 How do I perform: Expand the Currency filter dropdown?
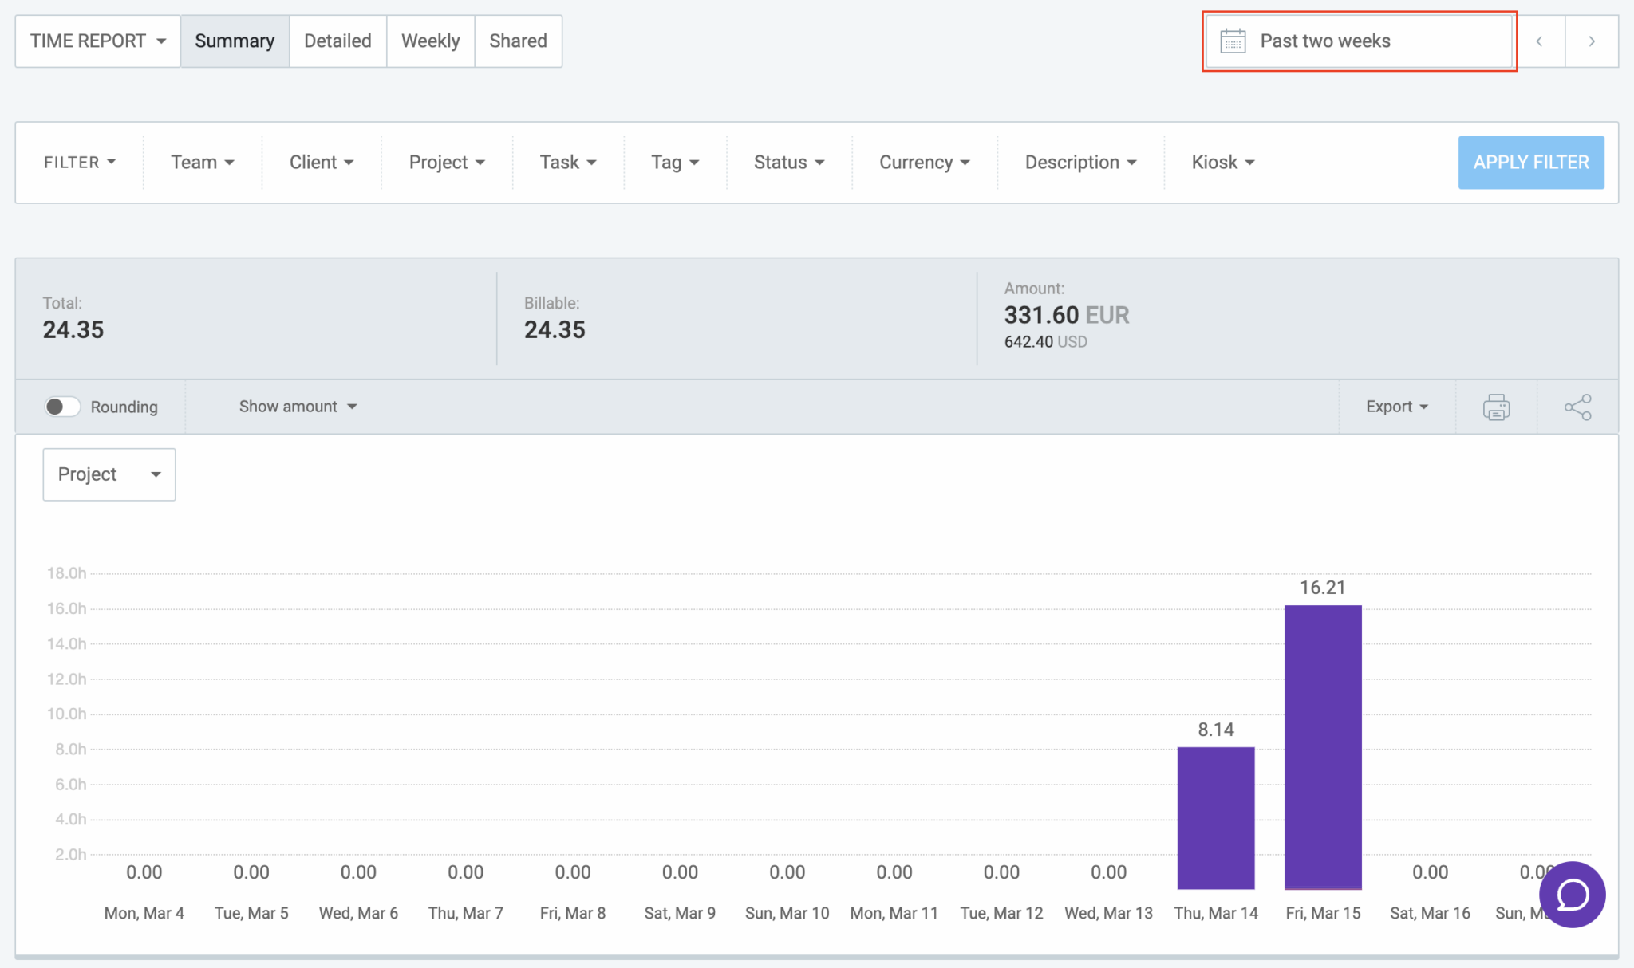(x=923, y=162)
